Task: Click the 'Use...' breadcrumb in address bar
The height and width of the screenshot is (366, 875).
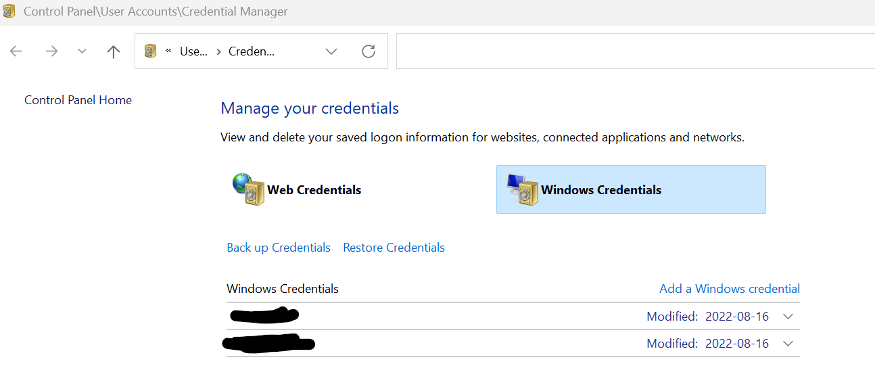Action: (193, 51)
